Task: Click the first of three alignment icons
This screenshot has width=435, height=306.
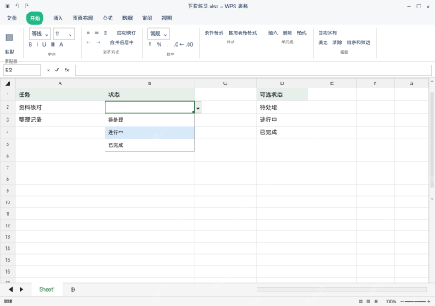Action: [x=88, y=33]
